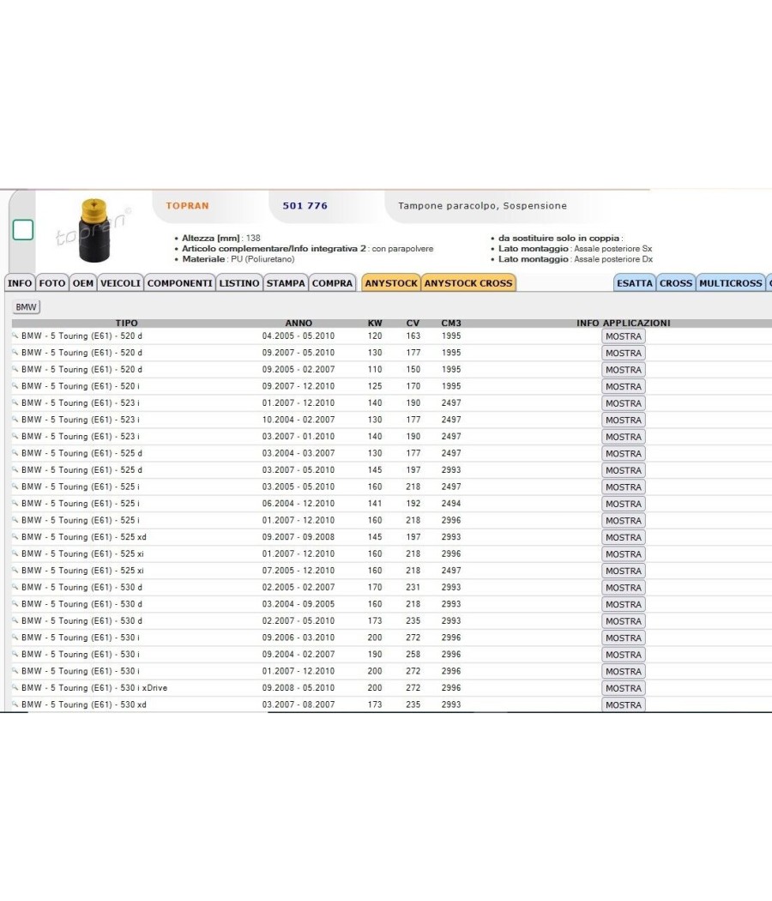772x901 pixels.
Task: Click magnifier icon for 523 i 03.2007 - 01.2010 row
Action: coord(15,436)
